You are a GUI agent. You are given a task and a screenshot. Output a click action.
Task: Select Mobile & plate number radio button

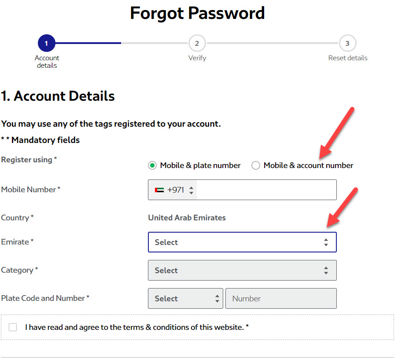click(x=152, y=166)
